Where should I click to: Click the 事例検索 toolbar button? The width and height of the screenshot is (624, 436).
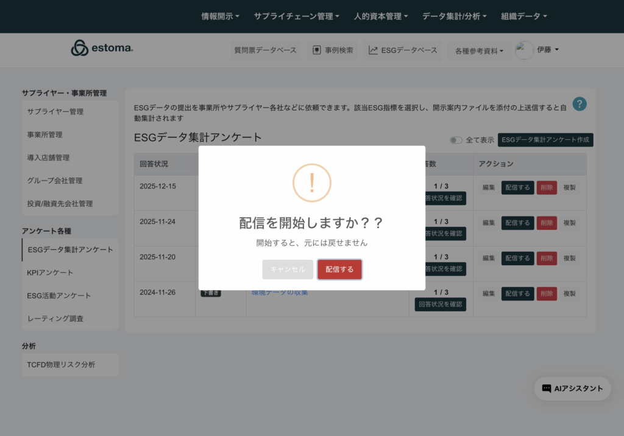tap(333, 50)
